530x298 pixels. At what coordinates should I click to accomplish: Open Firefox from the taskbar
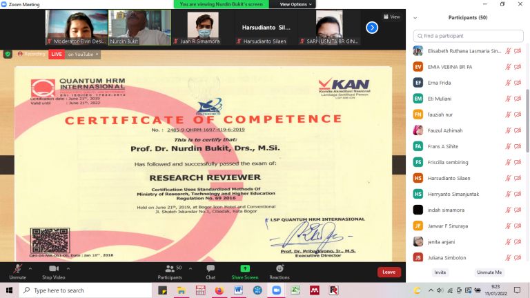click(219, 290)
